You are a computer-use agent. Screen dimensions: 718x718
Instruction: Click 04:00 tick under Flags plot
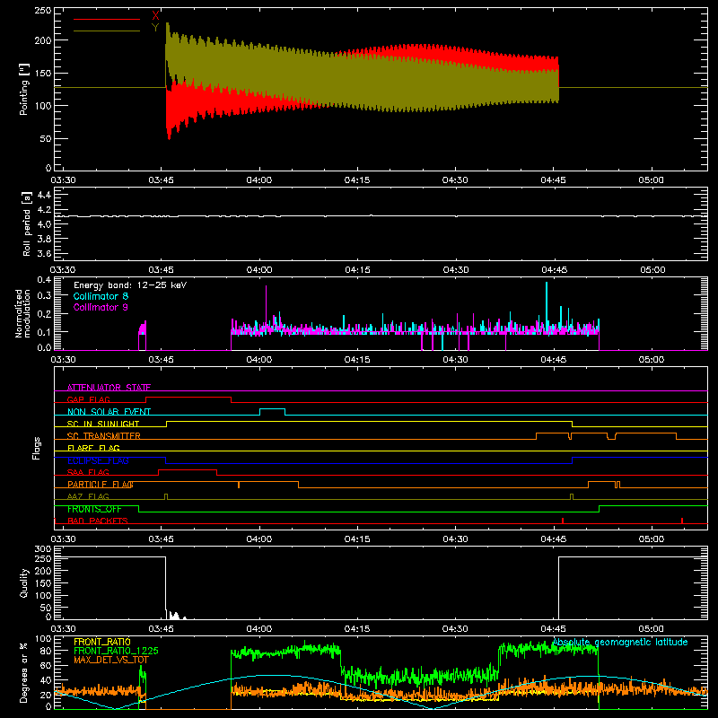coord(259,539)
